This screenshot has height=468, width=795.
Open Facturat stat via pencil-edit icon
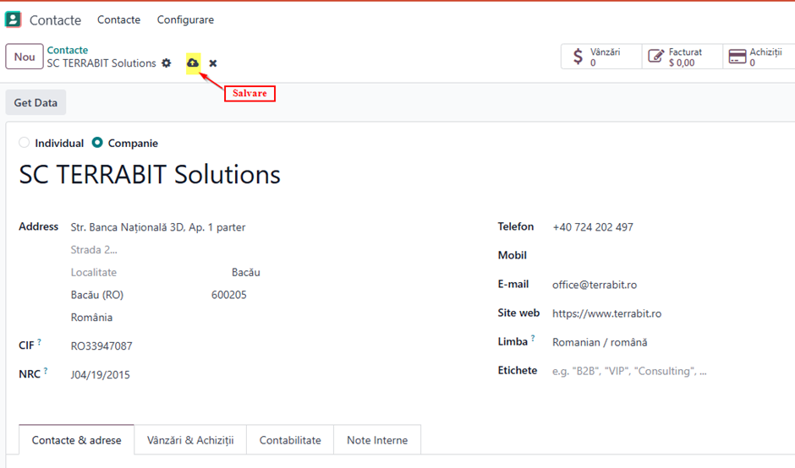tap(656, 57)
